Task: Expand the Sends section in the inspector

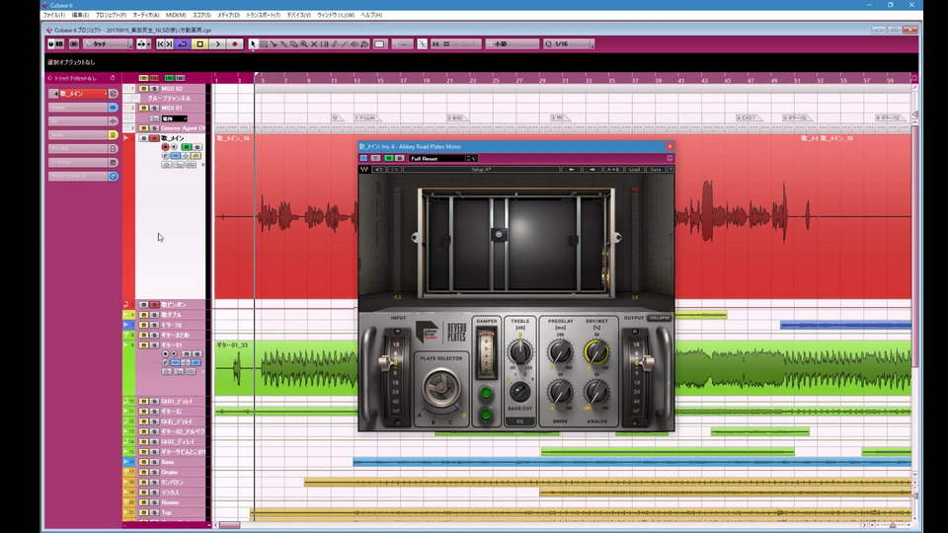Action: coord(79,135)
